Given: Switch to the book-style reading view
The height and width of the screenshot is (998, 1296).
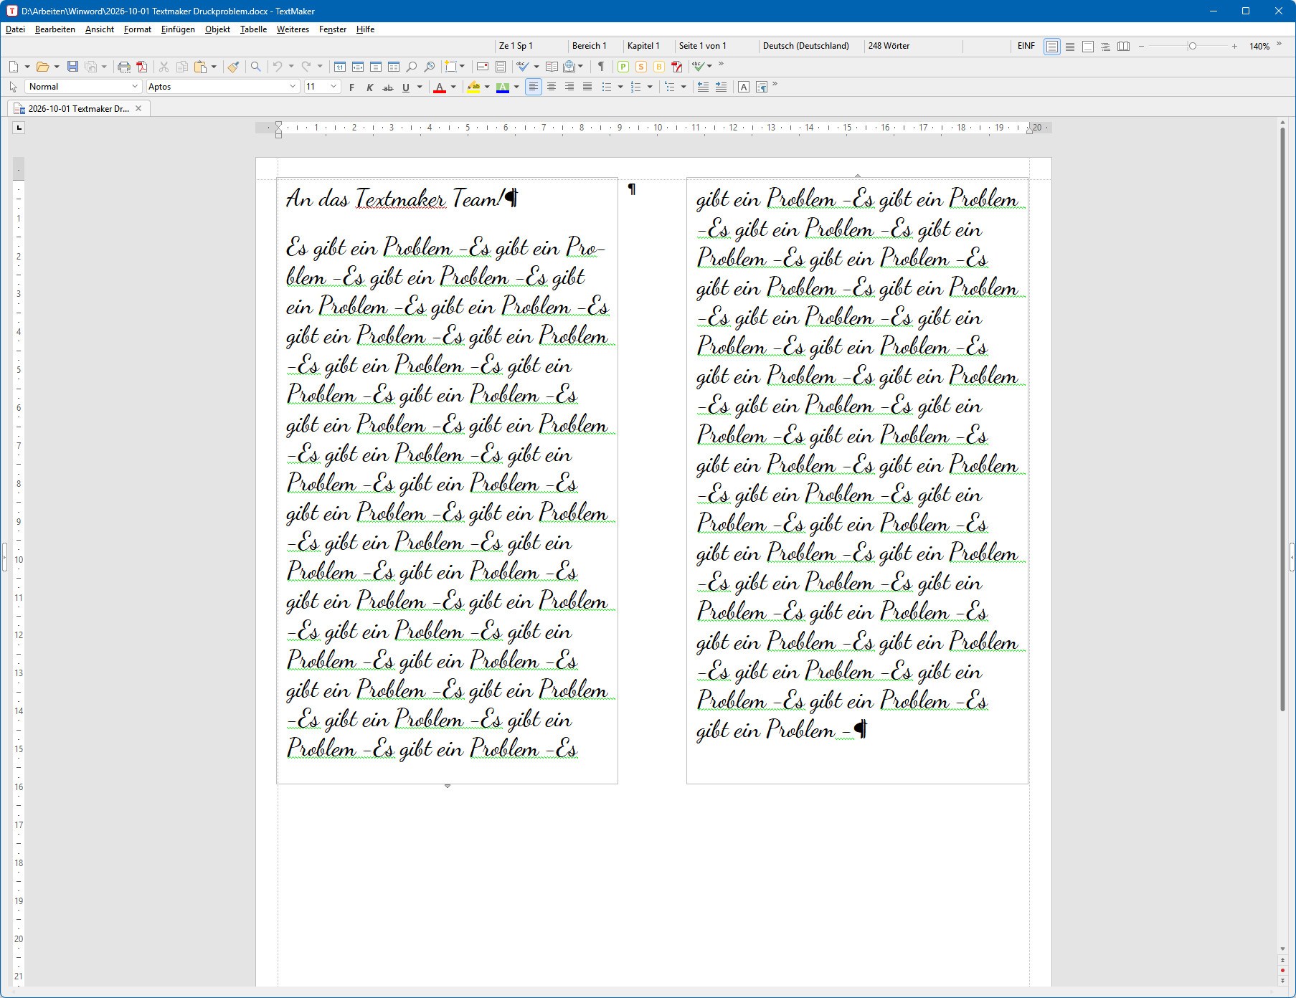Looking at the screenshot, I should 1124,46.
